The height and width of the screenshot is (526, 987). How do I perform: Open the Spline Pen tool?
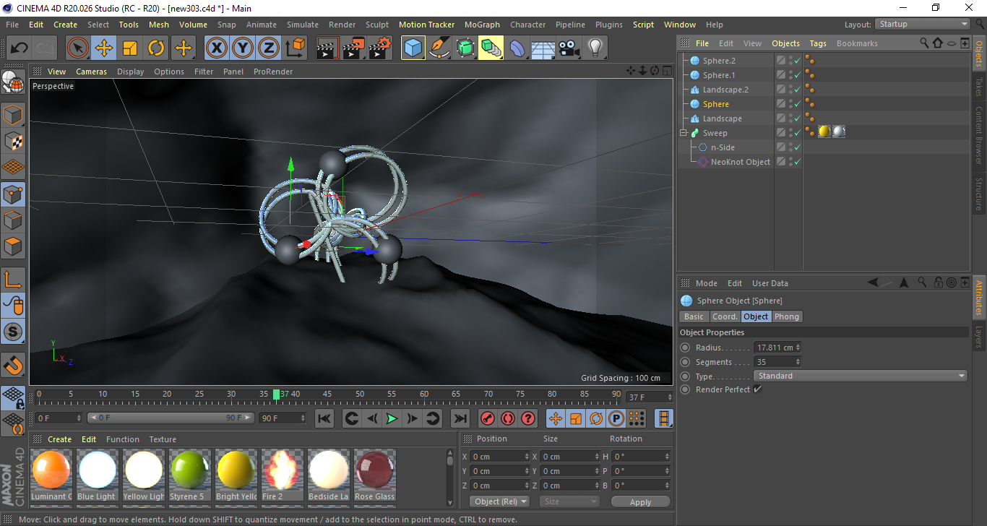(x=439, y=48)
